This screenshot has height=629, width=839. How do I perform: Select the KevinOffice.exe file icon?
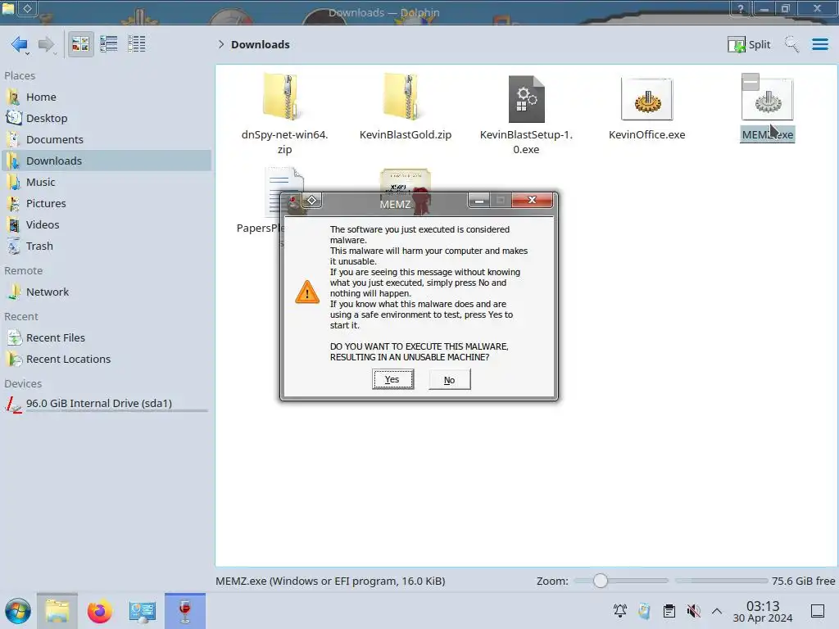(x=647, y=99)
